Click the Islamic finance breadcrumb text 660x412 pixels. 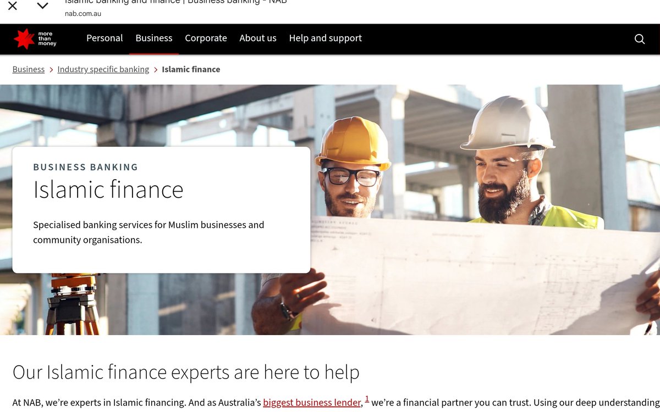(191, 69)
